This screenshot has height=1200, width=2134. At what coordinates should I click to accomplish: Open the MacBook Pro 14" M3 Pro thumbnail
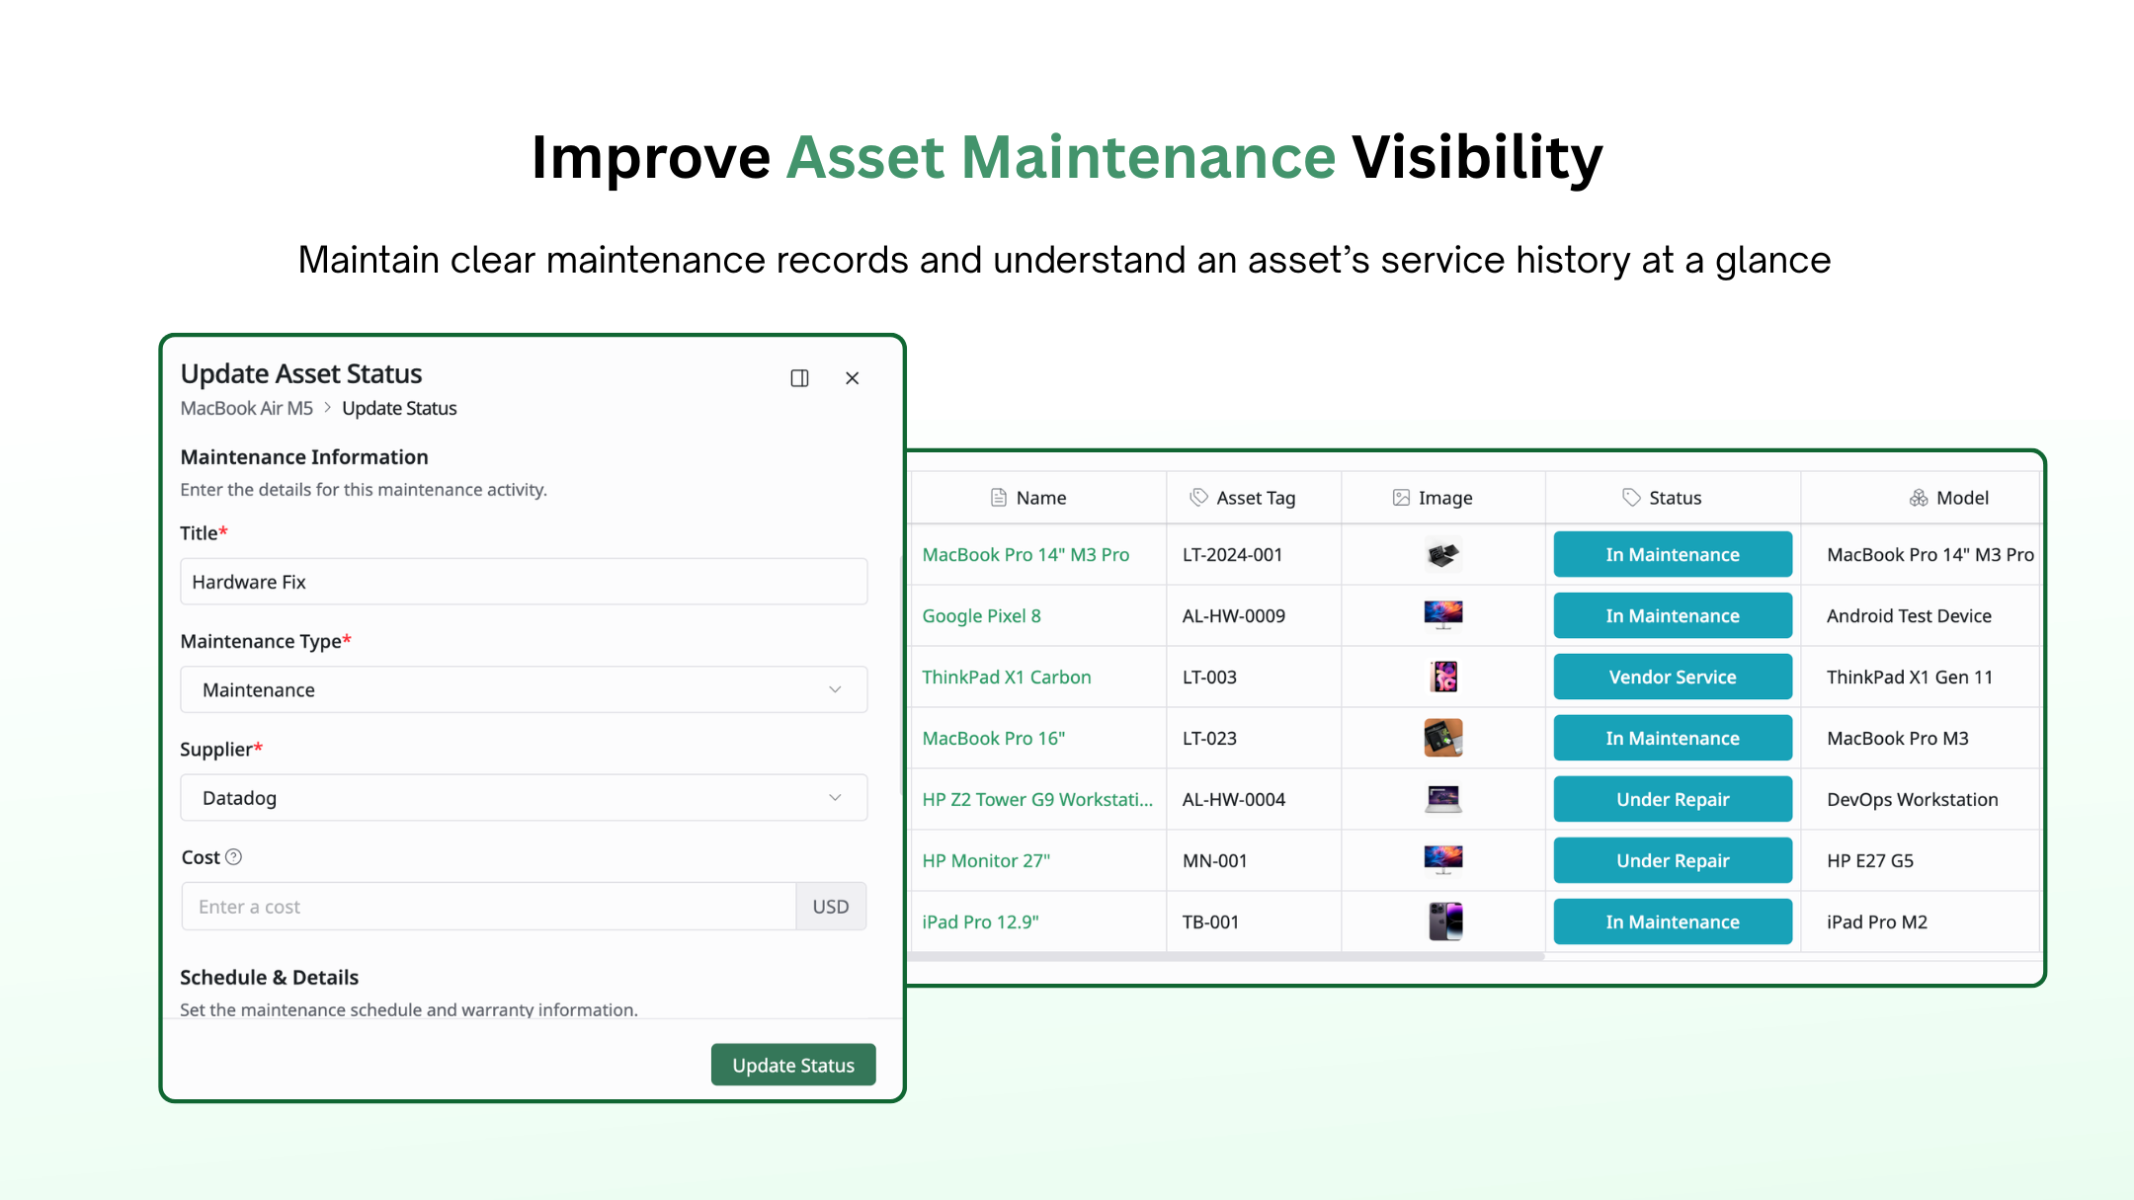[1443, 555]
